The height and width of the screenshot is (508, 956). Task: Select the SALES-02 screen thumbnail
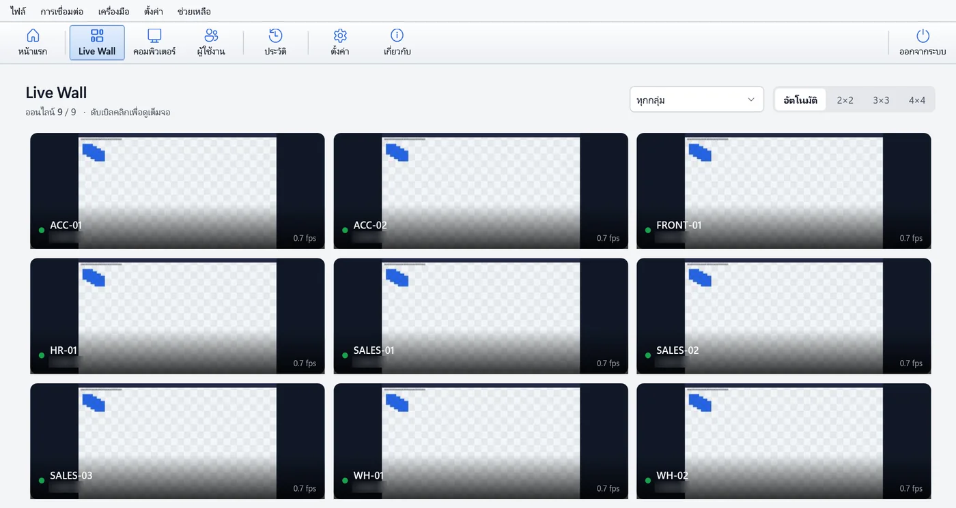click(x=784, y=316)
